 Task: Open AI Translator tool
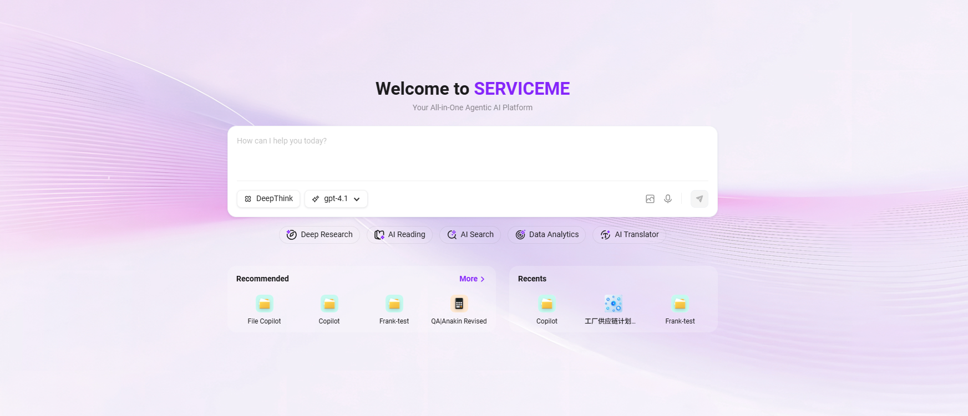pos(629,235)
